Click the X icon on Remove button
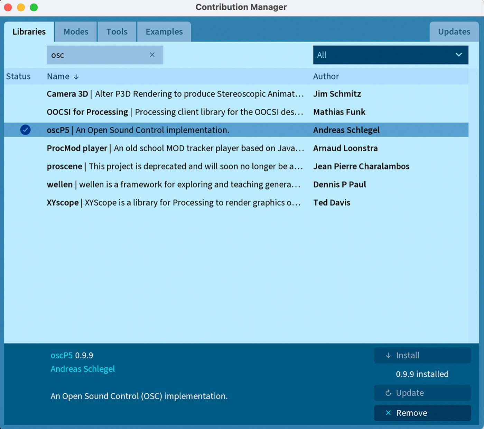 click(388, 413)
